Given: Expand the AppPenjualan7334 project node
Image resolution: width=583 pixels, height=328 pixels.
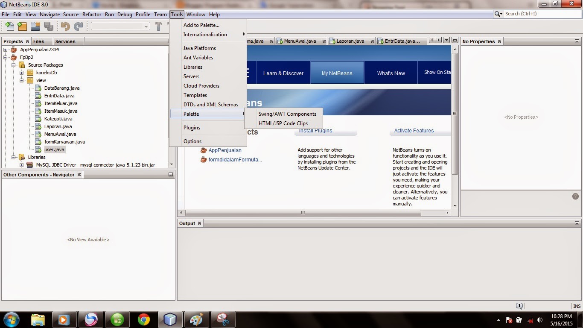Looking at the screenshot, I should [x=6, y=50].
